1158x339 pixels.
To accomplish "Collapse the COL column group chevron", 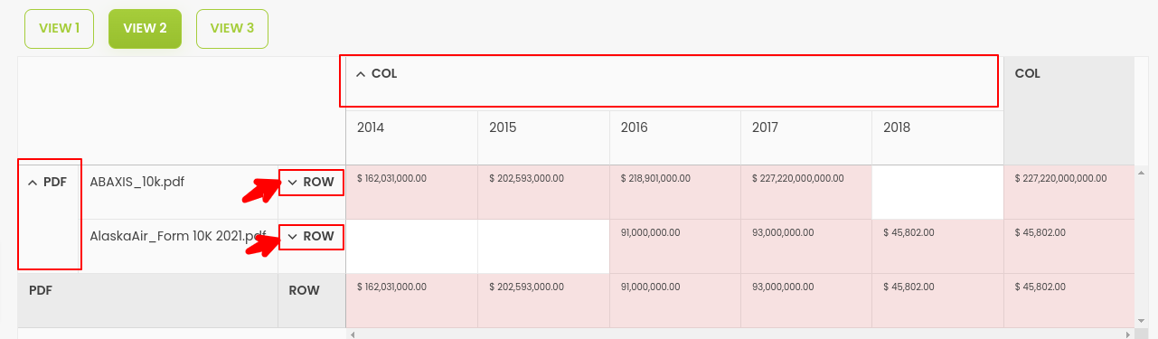I will pos(361,74).
